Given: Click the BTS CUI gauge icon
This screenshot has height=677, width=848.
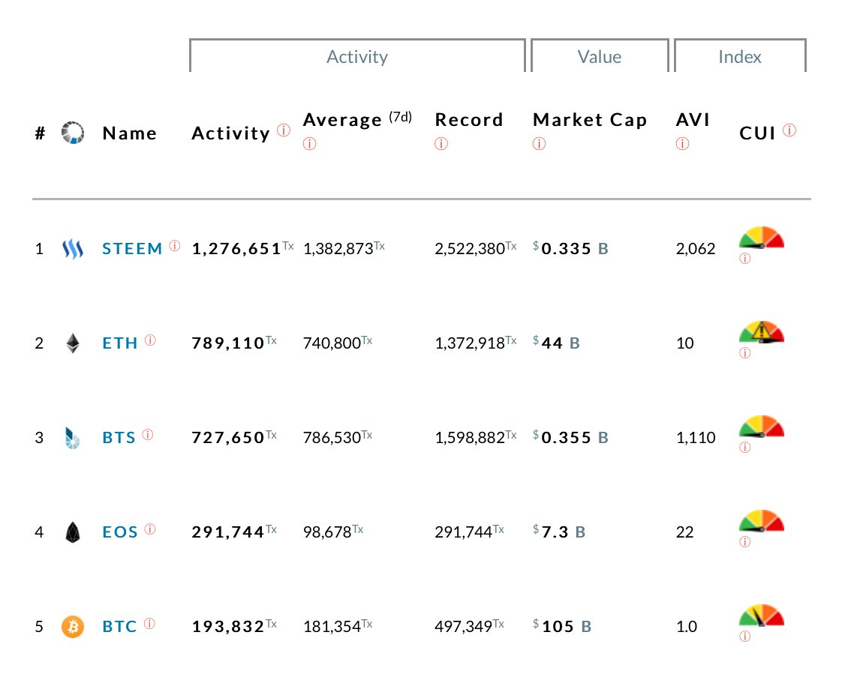Looking at the screenshot, I should coord(762,427).
